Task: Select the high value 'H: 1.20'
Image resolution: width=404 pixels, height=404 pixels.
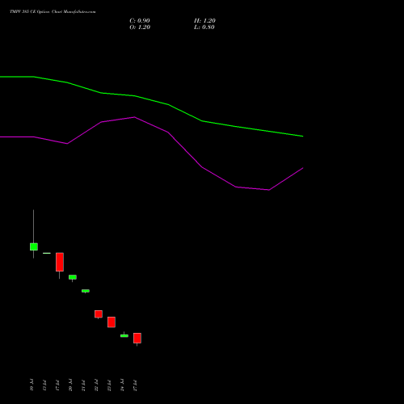Action: [204, 21]
